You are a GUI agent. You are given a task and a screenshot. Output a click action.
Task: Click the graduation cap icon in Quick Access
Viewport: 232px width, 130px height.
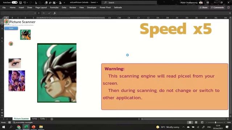[x=50, y=3]
